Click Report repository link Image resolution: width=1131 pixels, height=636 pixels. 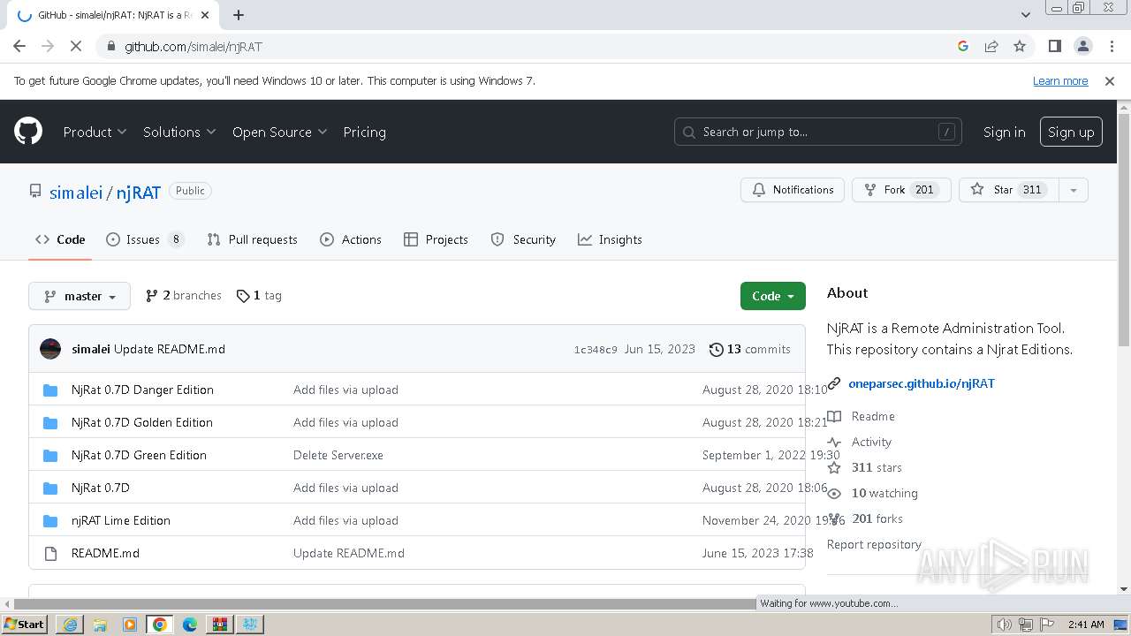tap(874, 544)
